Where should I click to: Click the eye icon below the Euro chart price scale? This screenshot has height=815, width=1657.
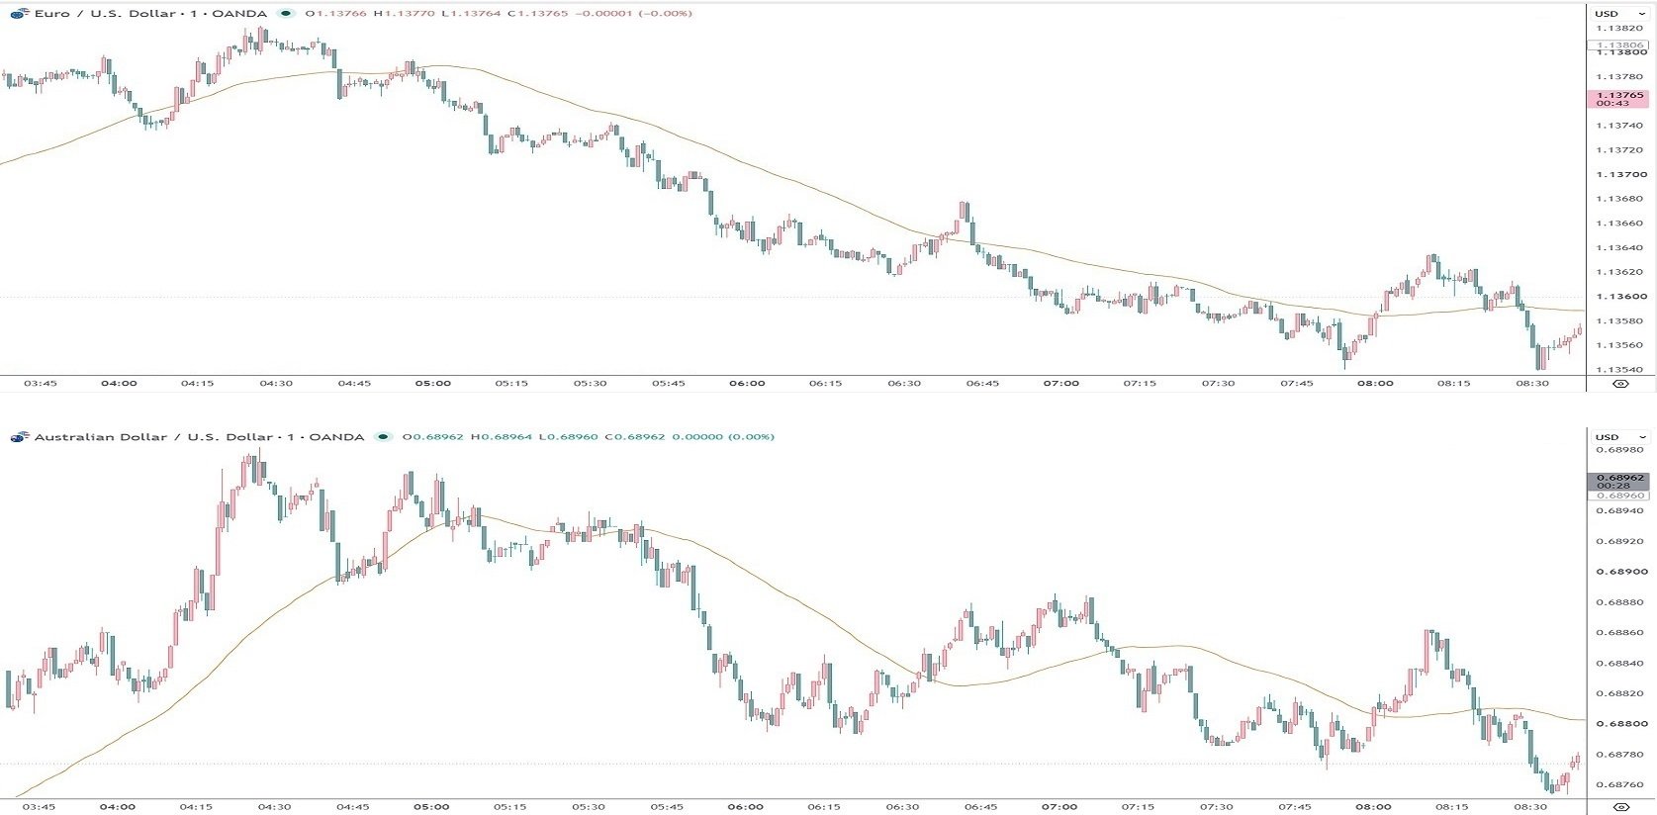1620,384
